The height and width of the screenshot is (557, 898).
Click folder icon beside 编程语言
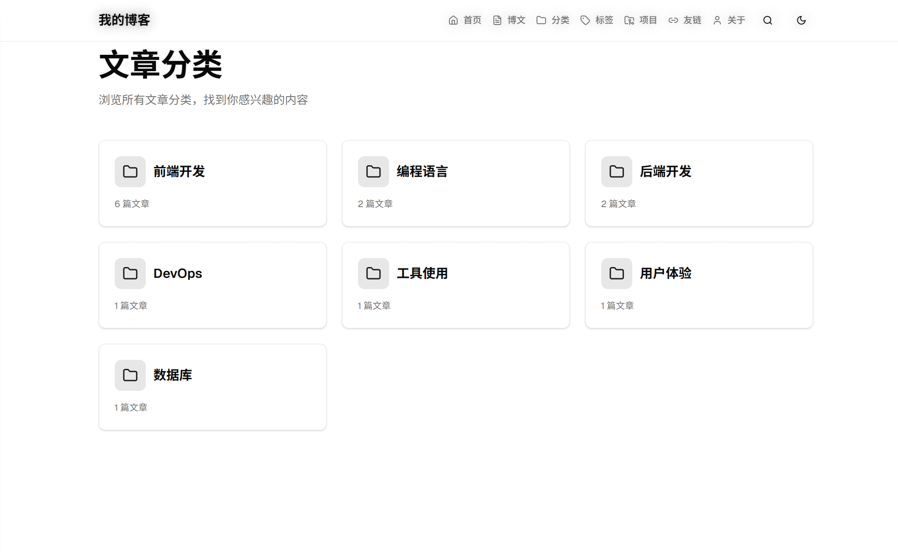tap(373, 172)
